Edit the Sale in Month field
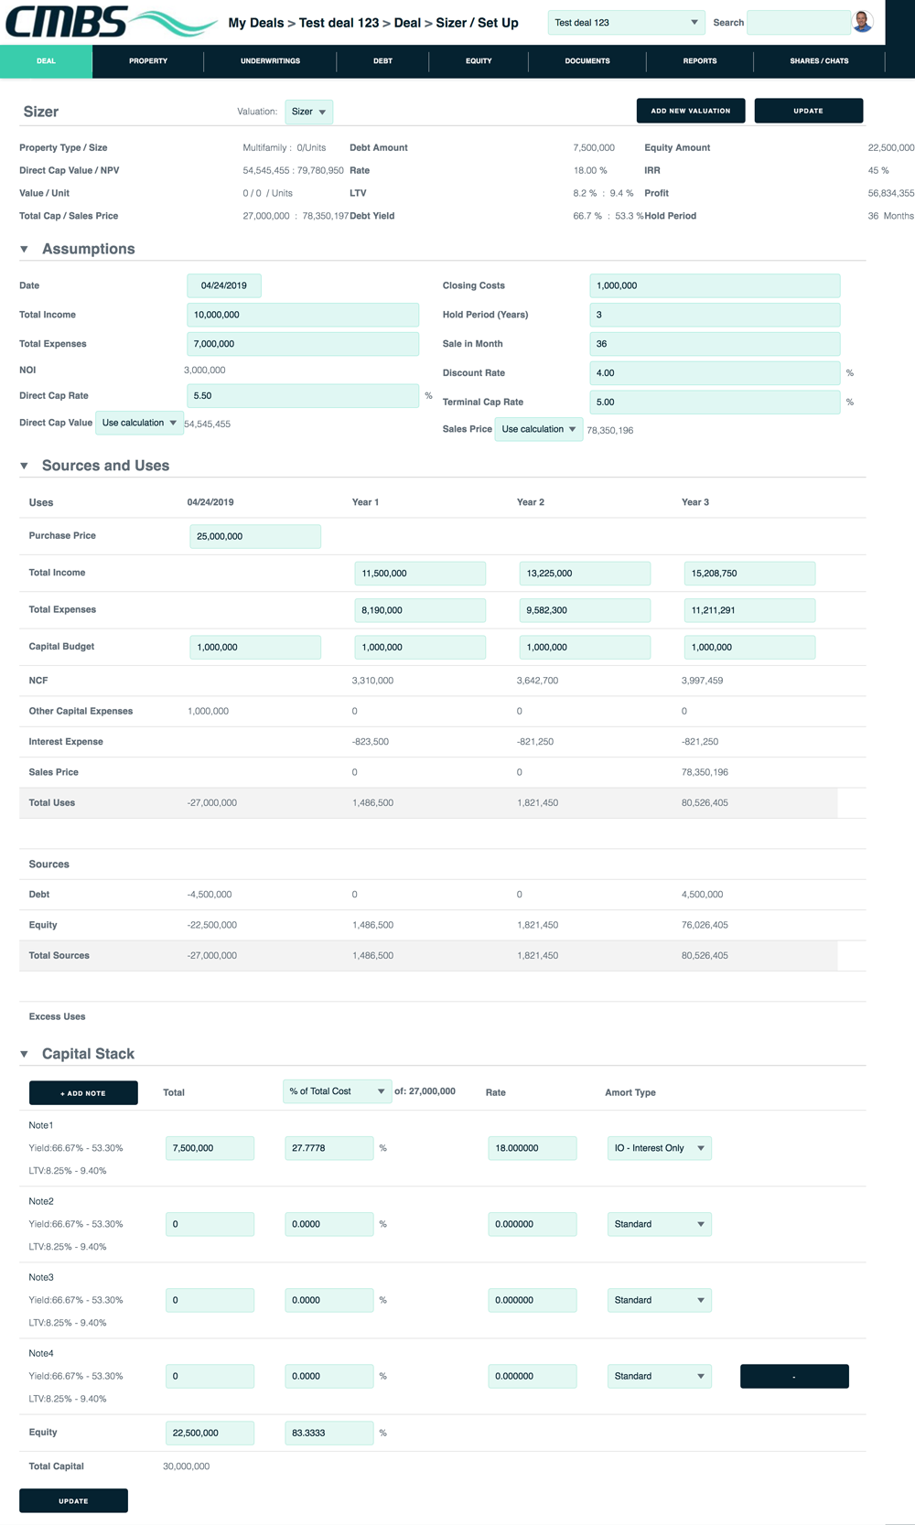This screenshot has width=915, height=1525. (x=715, y=344)
